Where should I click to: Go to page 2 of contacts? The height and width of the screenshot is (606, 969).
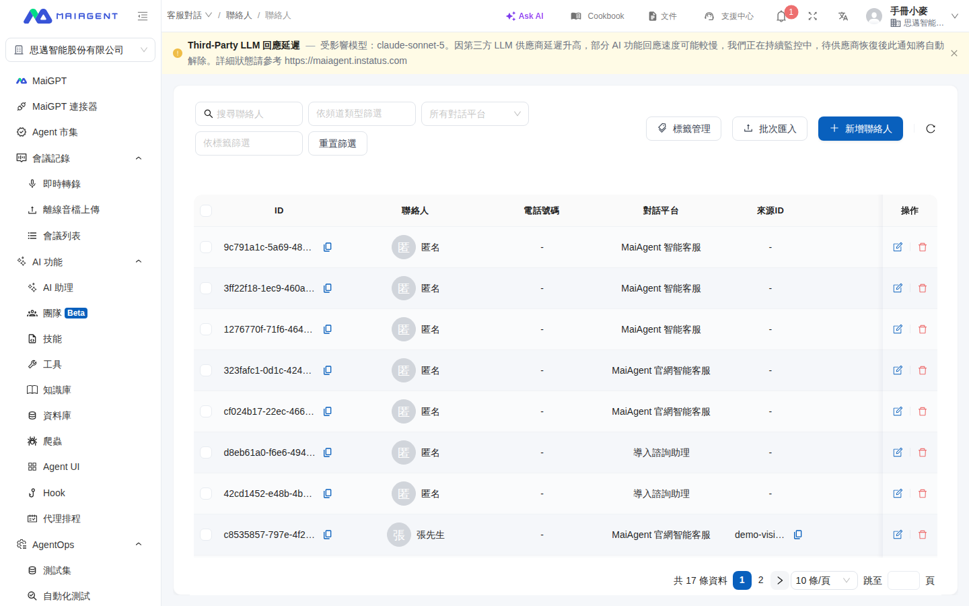(x=761, y=580)
